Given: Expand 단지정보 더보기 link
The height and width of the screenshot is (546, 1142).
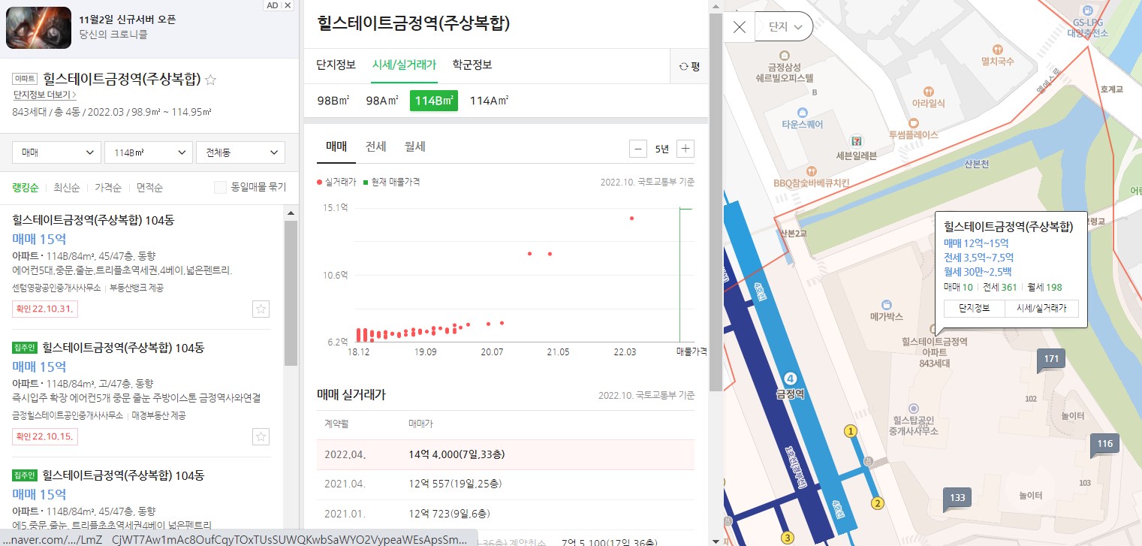Looking at the screenshot, I should (45, 95).
